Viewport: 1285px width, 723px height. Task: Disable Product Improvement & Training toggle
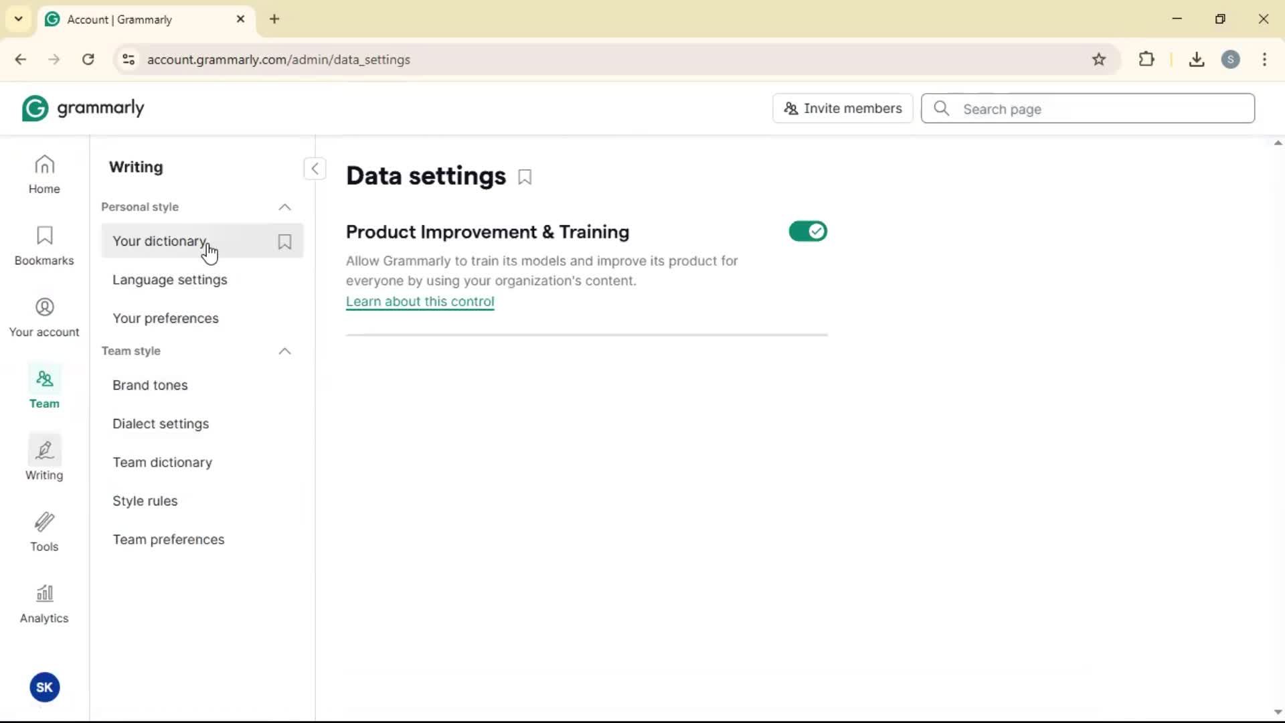coord(808,232)
